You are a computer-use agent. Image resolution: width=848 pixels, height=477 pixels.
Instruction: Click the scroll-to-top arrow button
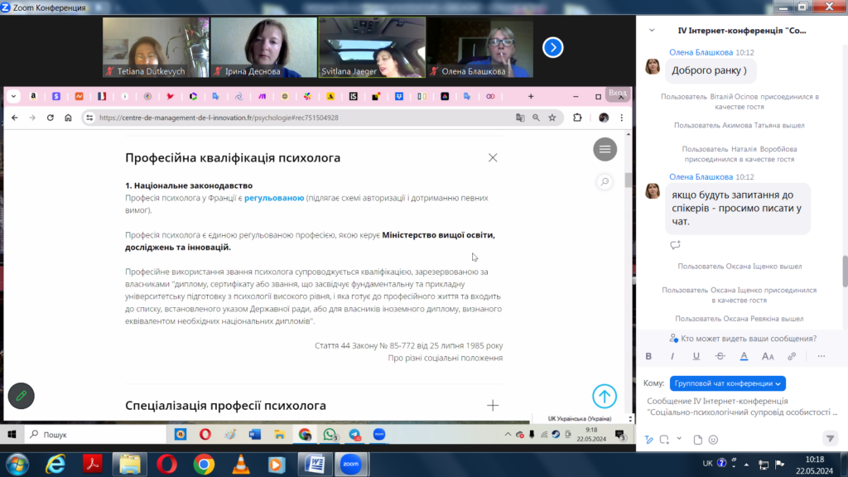[x=605, y=397]
